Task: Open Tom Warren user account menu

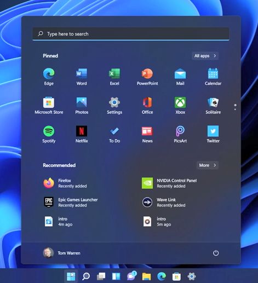Action: point(62,253)
